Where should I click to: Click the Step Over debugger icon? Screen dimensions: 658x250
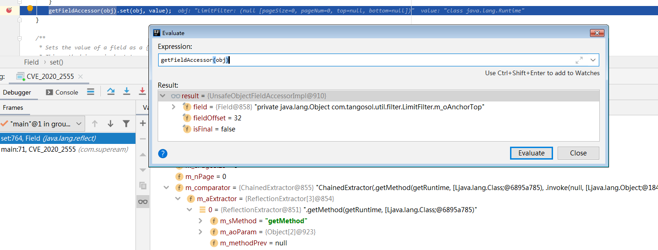[111, 91]
